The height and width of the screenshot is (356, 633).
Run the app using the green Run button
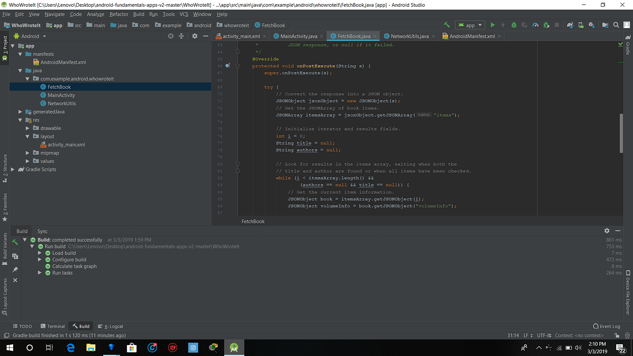pos(492,25)
